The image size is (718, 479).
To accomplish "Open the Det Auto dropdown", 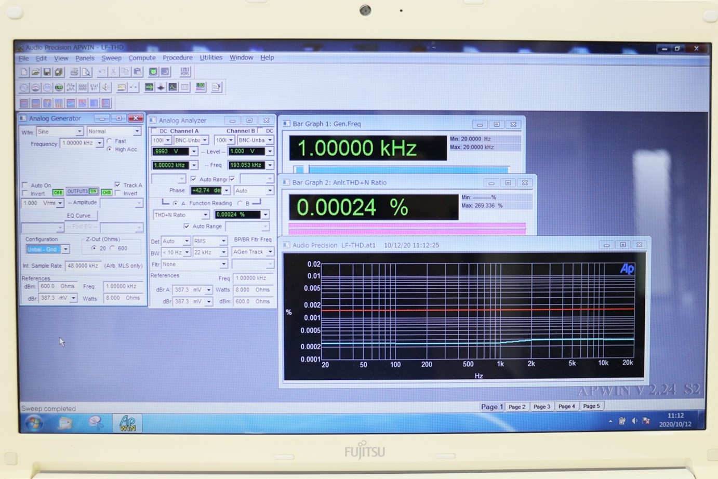I will [187, 241].
